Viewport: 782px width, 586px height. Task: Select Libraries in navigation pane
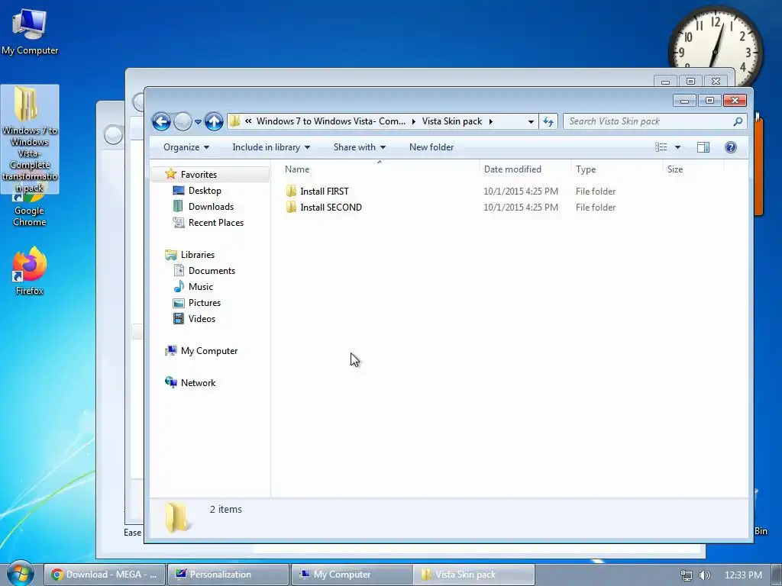click(x=198, y=255)
